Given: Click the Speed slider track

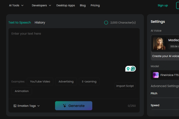Looking at the screenshot, I should pos(165,109).
